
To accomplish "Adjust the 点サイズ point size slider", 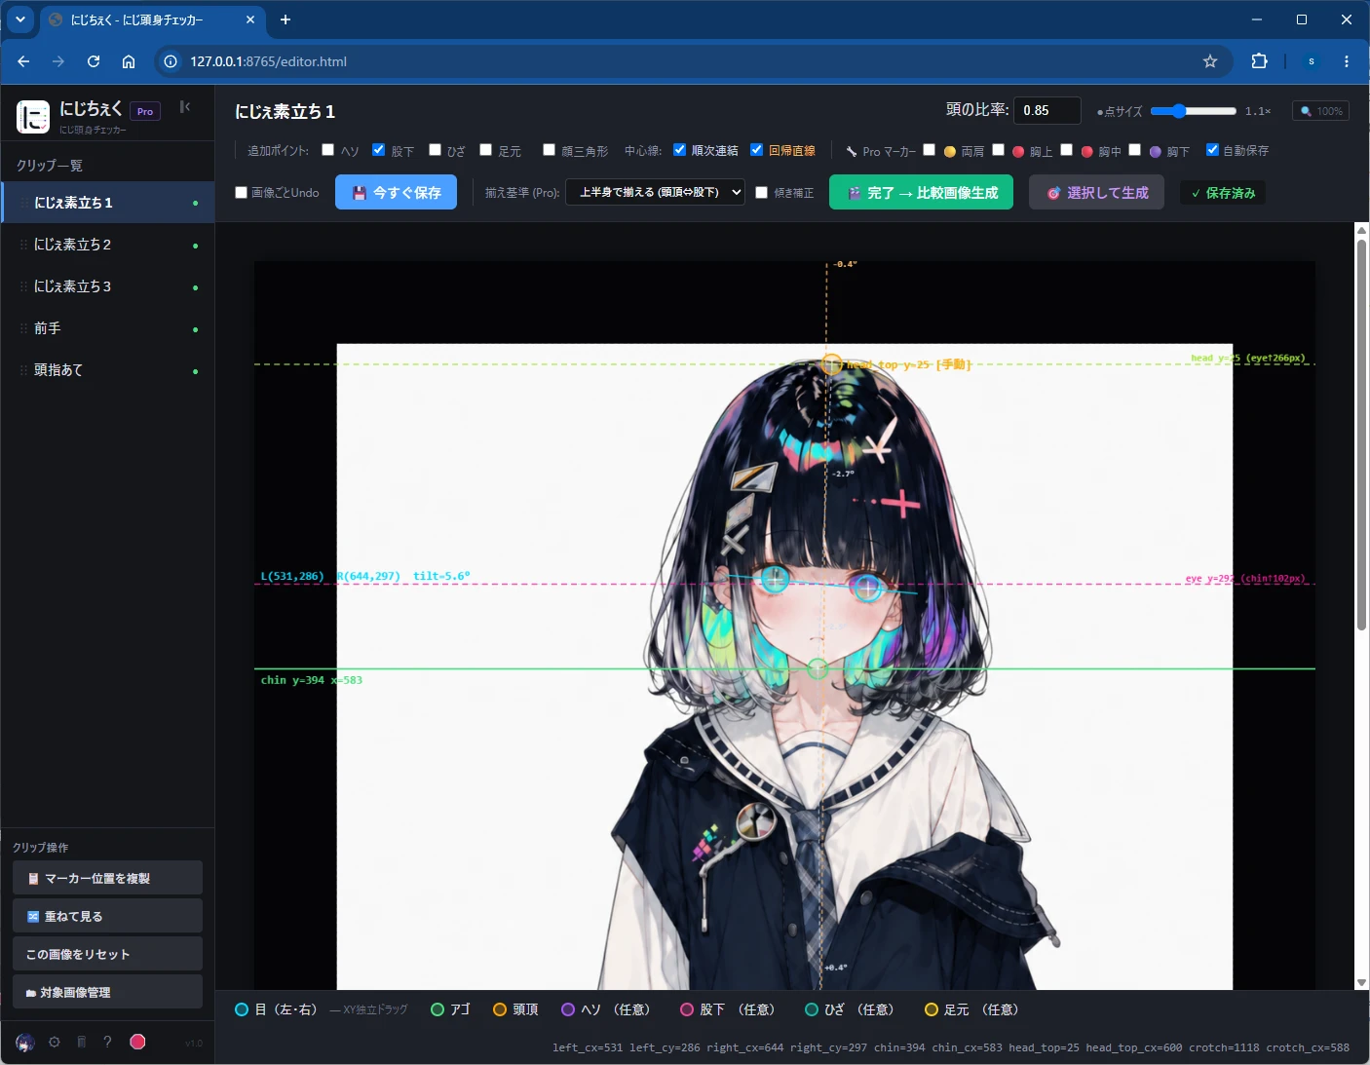I will [1193, 111].
